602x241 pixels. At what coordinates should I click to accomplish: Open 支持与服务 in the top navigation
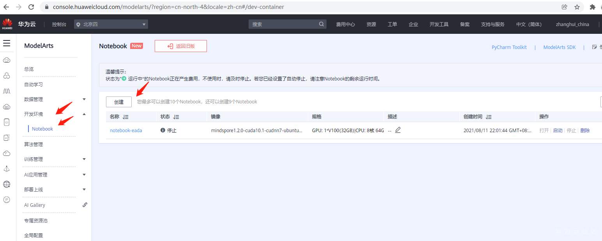tap(493, 24)
